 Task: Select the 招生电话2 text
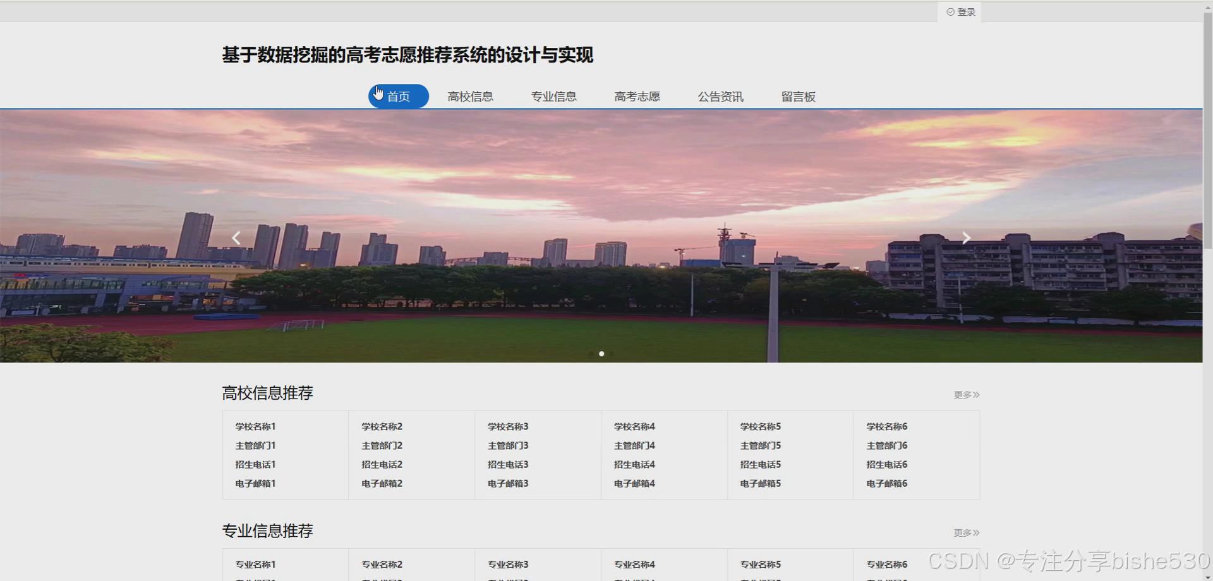(382, 465)
